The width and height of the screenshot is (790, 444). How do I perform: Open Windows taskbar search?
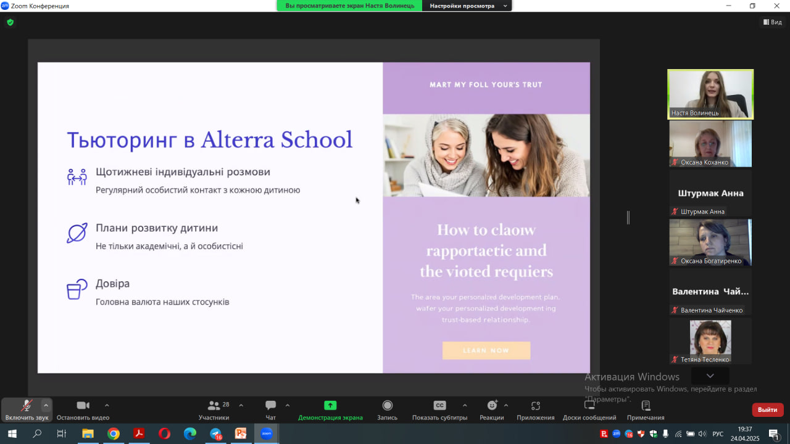coord(37,434)
